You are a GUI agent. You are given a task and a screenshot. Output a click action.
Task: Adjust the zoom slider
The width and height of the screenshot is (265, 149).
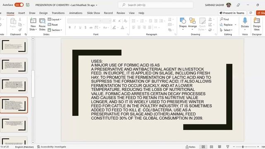246,147
